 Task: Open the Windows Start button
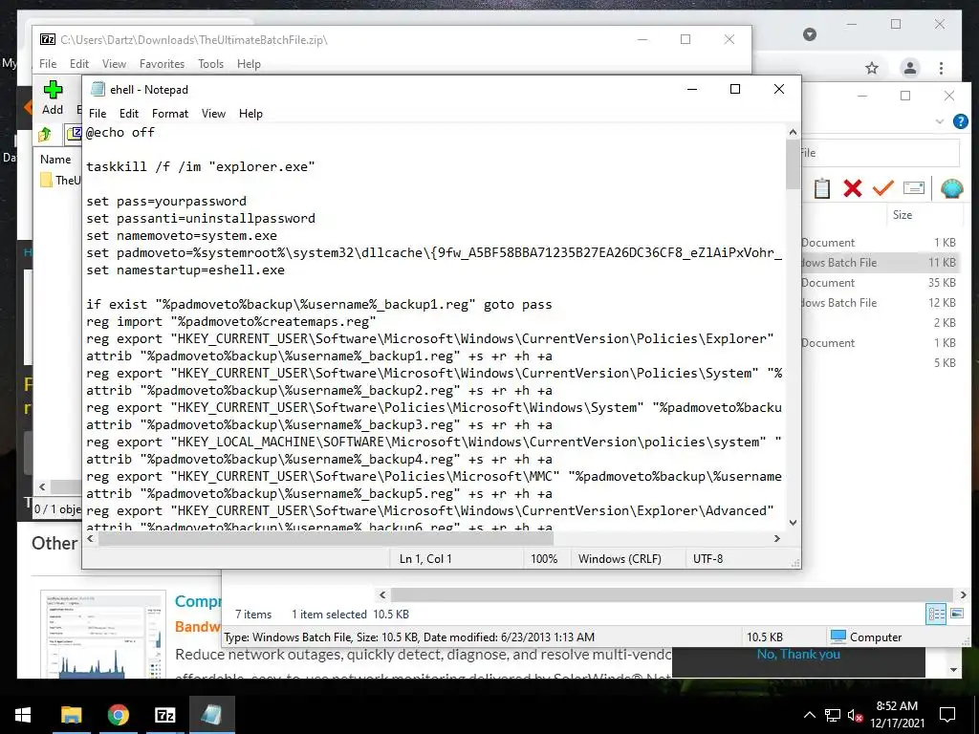point(23,715)
